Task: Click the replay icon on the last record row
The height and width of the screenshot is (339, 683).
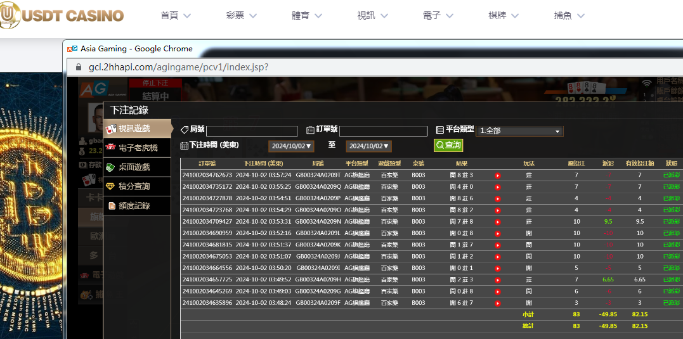Action: (497, 303)
